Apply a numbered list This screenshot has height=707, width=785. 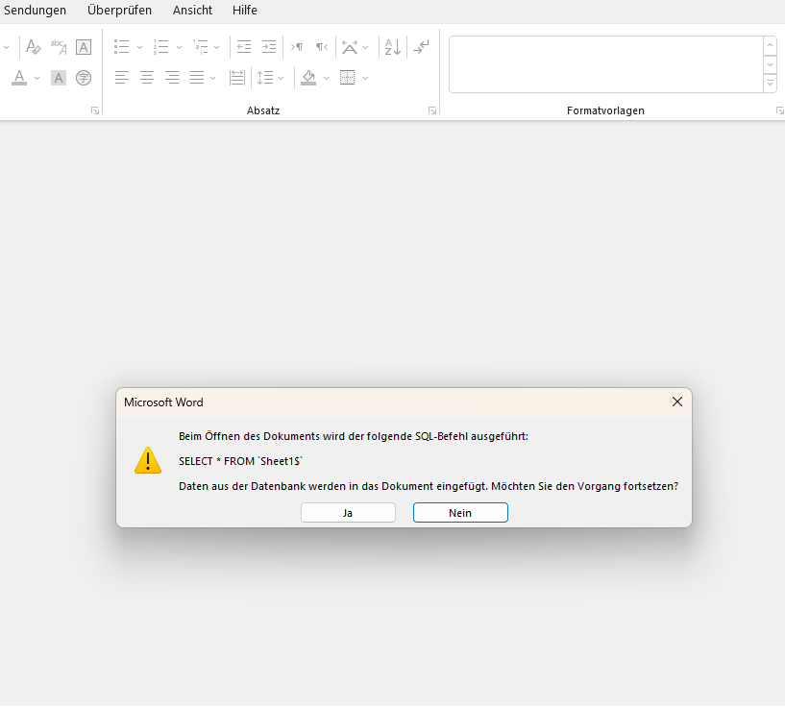[161, 47]
